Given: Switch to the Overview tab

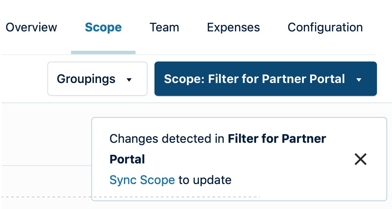Looking at the screenshot, I should pyautogui.click(x=31, y=28).
